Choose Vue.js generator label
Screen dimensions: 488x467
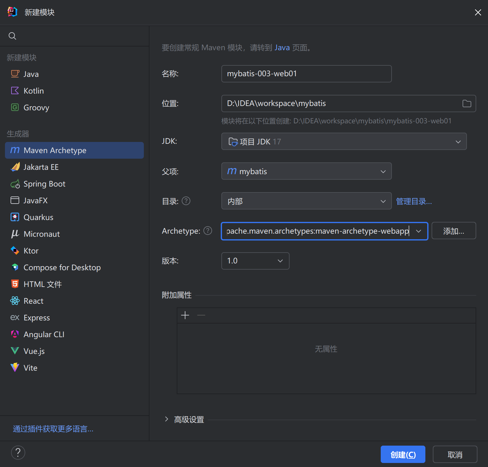tap(34, 351)
